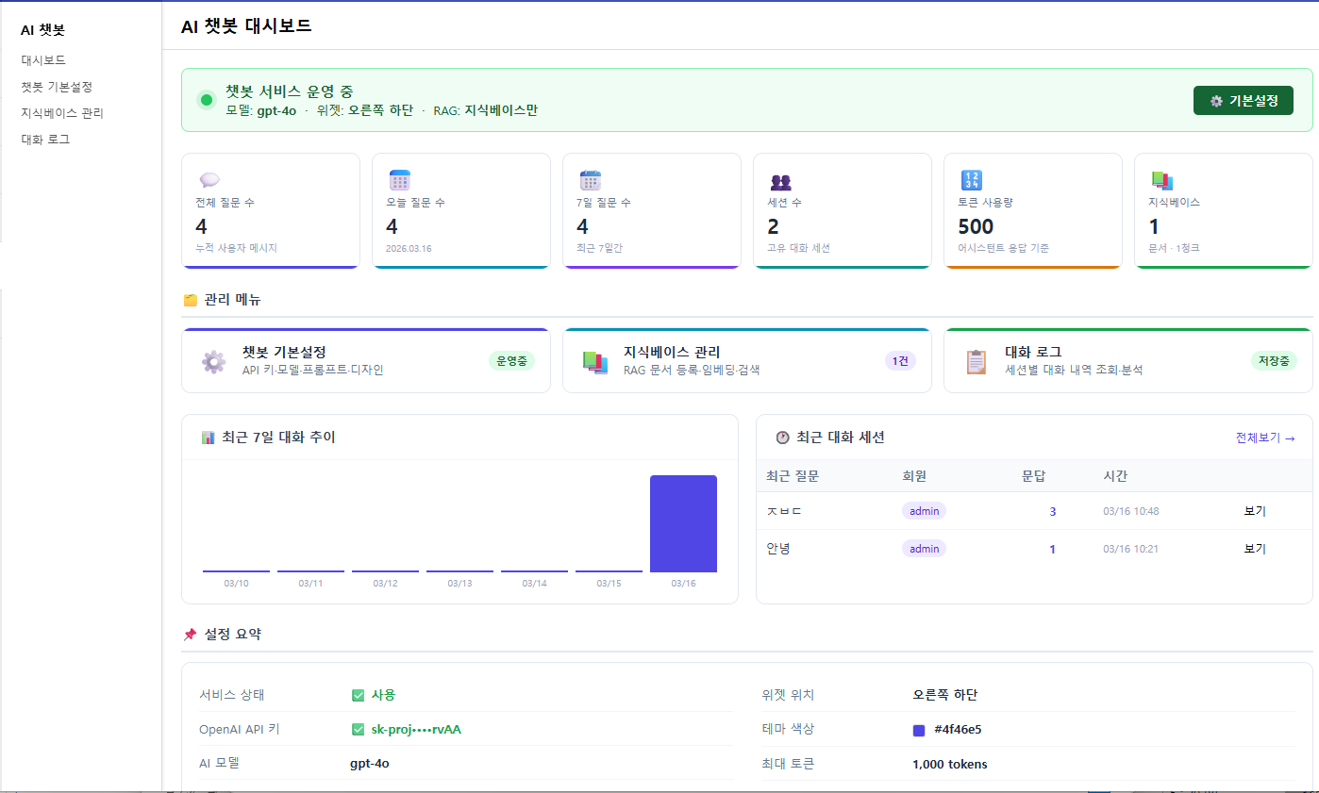This screenshot has height=793, width=1319.
Task: Click the gpt-4o value in 설정 요약
Action: pyautogui.click(x=370, y=763)
